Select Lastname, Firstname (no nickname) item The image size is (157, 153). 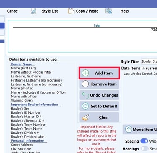(x=37, y=84)
